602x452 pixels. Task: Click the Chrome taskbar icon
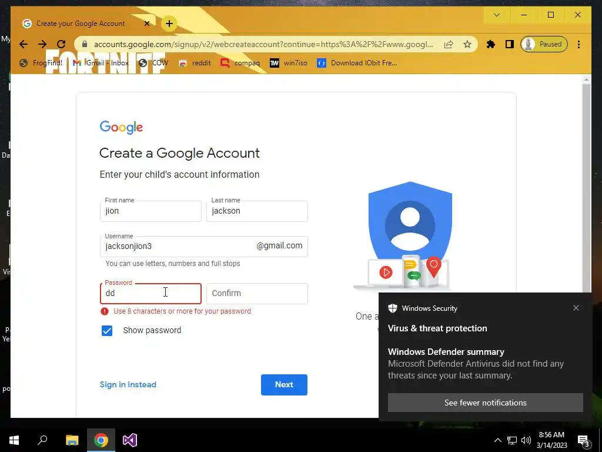[x=101, y=440]
